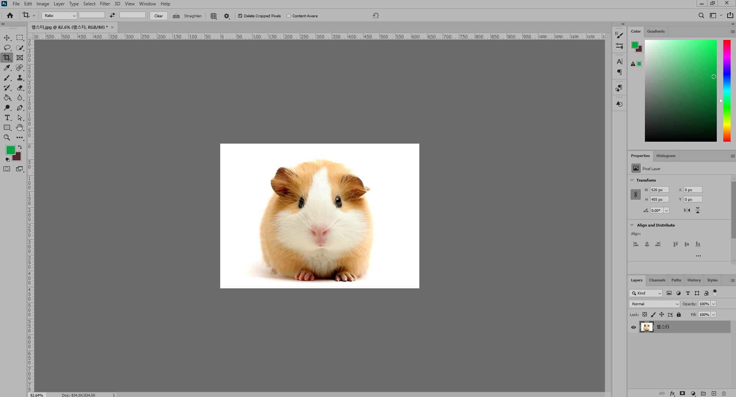Switch to the Channels tab
This screenshot has height=397, width=736.
[657, 280]
